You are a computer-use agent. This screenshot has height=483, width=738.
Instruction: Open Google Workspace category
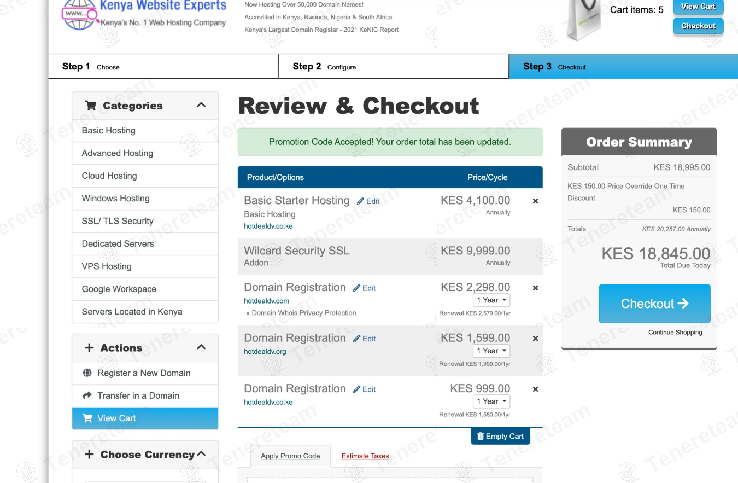(x=145, y=289)
